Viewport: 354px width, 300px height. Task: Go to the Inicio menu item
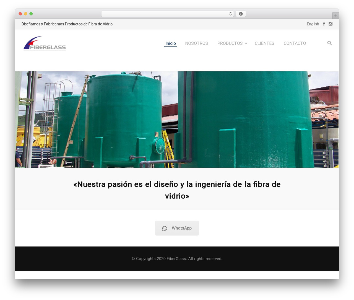[171, 43]
